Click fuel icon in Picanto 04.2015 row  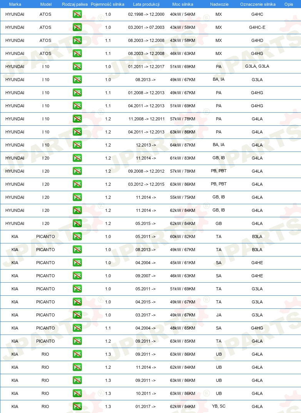tap(77, 302)
